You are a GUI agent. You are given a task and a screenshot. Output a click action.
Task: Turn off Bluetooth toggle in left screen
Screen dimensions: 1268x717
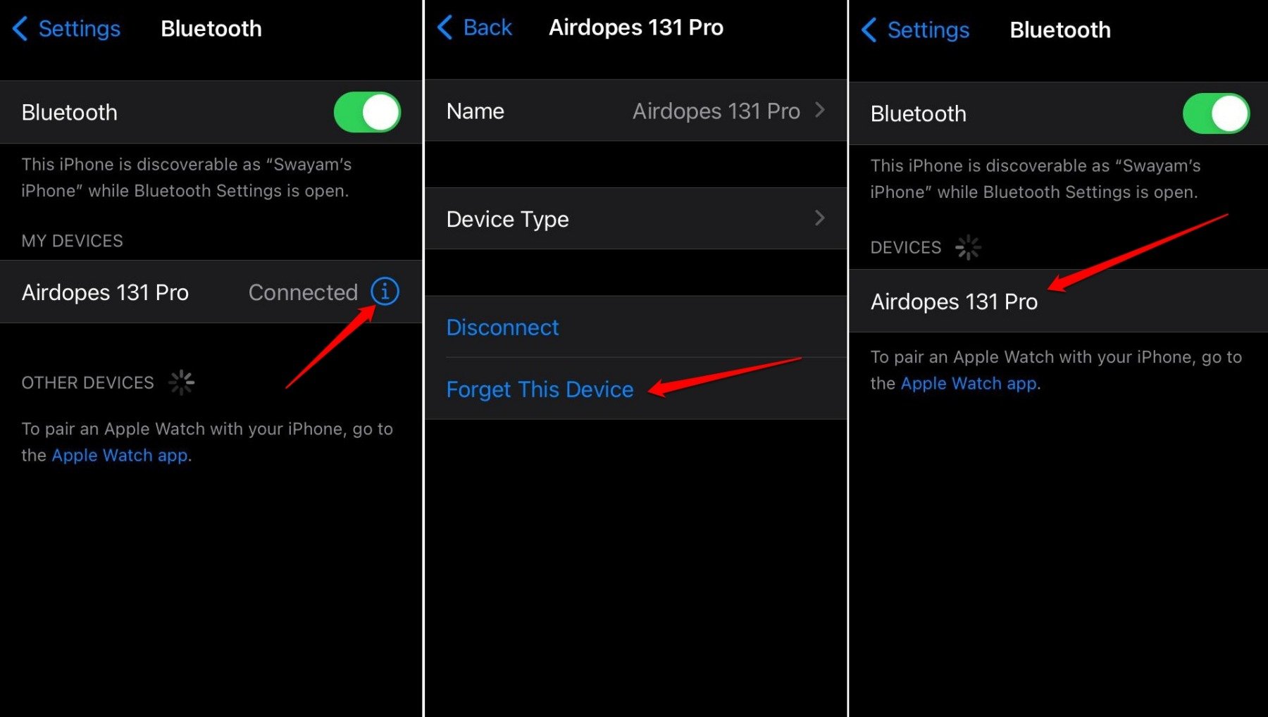coord(368,112)
